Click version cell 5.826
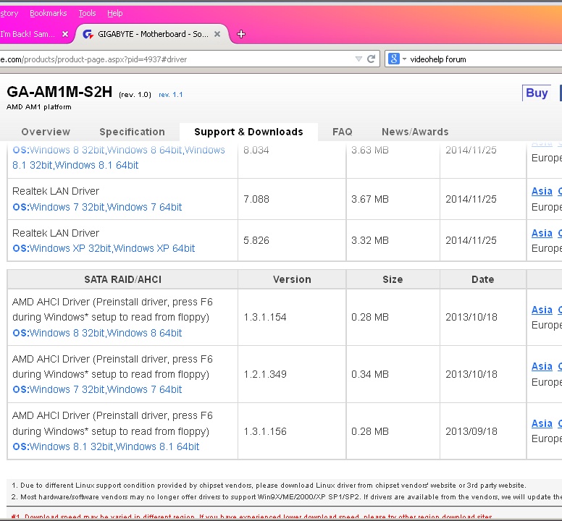The width and height of the screenshot is (562, 521). coord(256,240)
